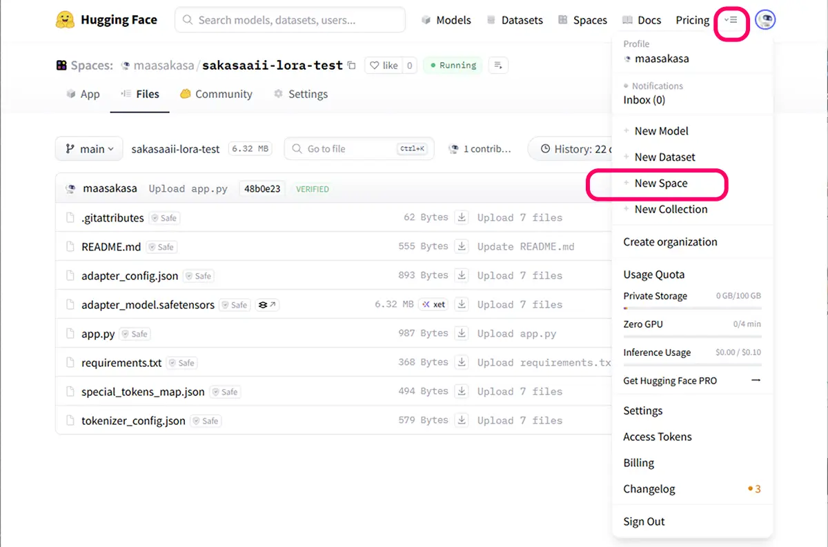This screenshot has width=828, height=547.
Task: Download adapter_model.safetensors using its download icon
Action: point(462,304)
